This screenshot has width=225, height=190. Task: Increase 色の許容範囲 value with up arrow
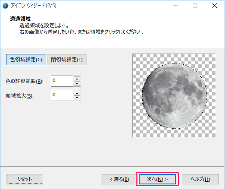(x=77, y=79)
